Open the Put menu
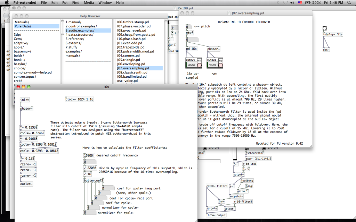 pyautogui.click(x=65, y=3)
